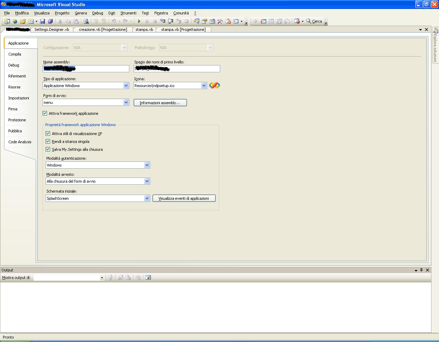Open the Finestra menu

(161, 13)
